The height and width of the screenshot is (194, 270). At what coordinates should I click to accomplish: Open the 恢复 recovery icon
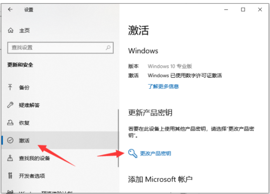[10, 122]
